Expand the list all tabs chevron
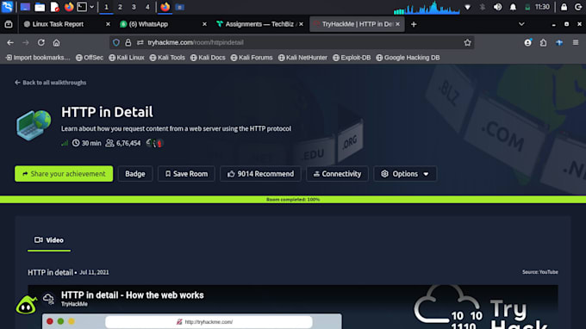Viewport: 586px width, 329px height. (x=521, y=24)
